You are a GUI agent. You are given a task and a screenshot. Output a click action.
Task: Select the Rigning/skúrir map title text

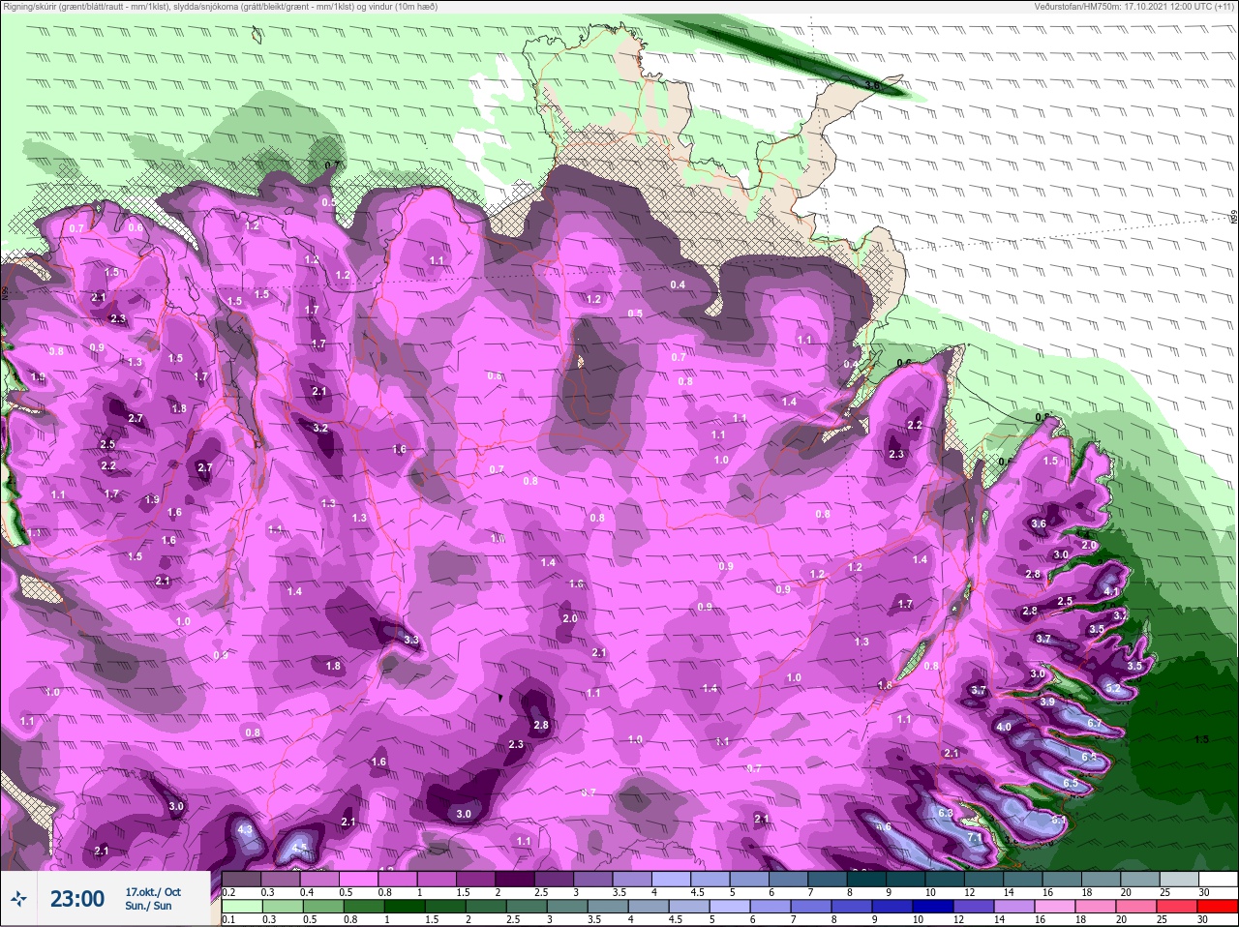click(220, 7)
